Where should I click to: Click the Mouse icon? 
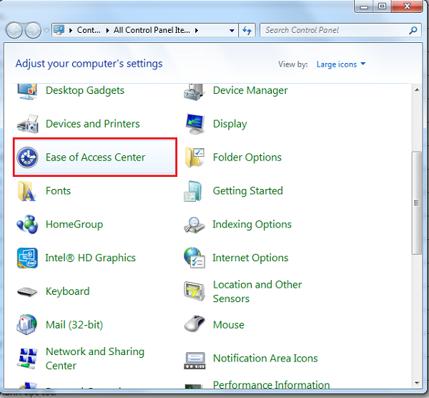[194, 325]
